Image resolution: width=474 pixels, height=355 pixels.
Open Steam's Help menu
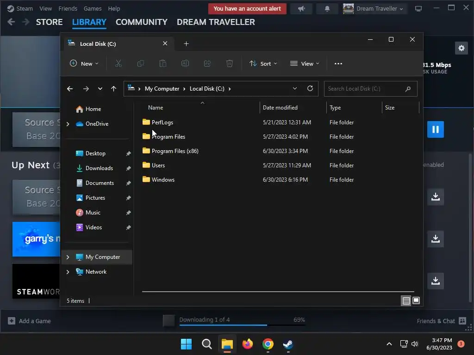(114, 9)
